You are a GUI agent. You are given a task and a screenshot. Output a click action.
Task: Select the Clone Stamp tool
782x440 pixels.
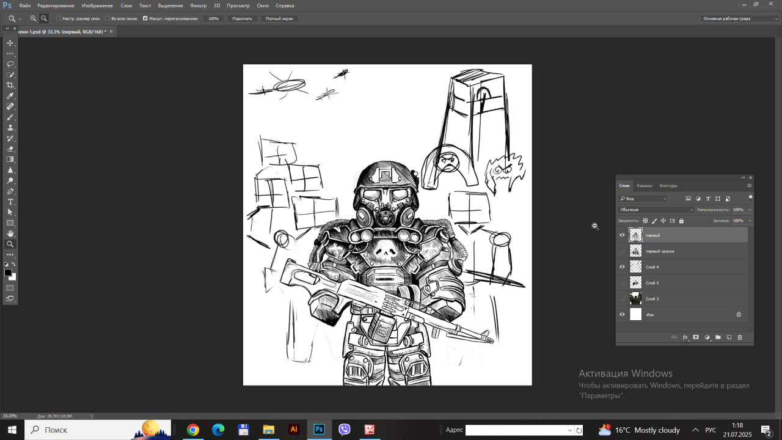coord(10,128)
